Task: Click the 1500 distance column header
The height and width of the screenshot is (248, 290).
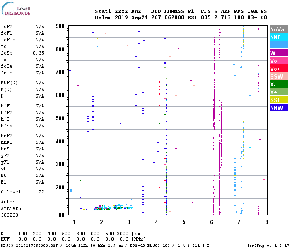Action: click(108, 234)
